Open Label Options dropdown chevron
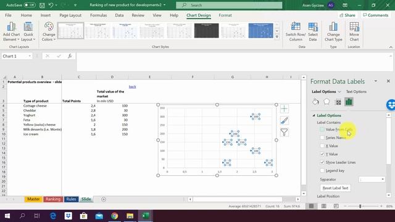 (339, 92)
